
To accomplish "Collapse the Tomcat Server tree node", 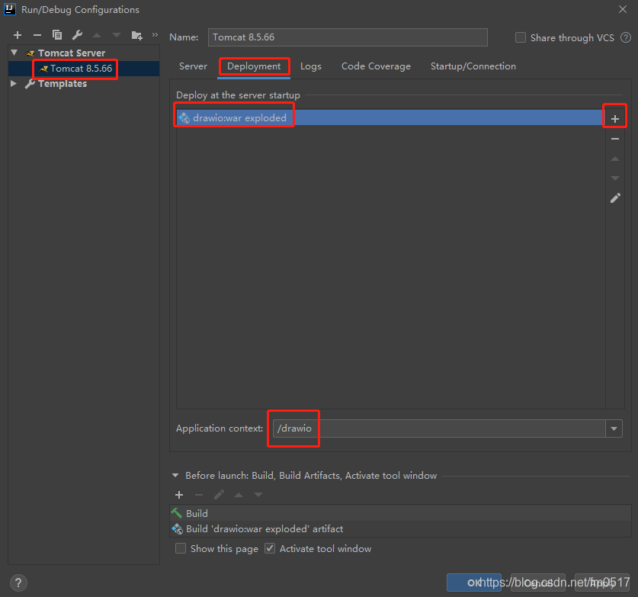I will click(x=14, y=53).
